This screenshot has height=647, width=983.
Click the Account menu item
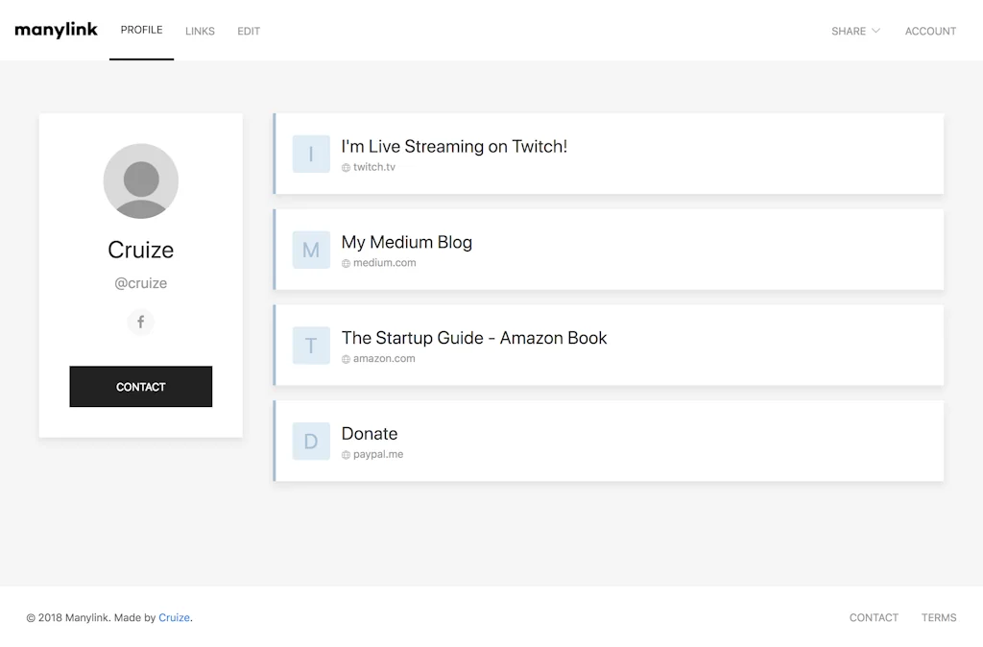(x=929, y=31)
